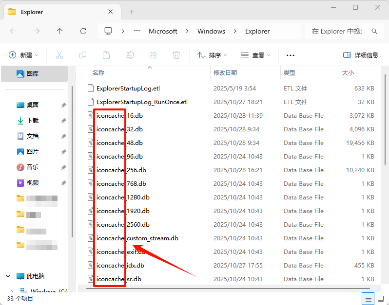
Task: Click the Copy icon in toolbar
Action: [x=83, y=55]
